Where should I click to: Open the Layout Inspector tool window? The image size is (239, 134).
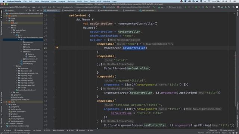pyautogui.click(x=227, y=130)
